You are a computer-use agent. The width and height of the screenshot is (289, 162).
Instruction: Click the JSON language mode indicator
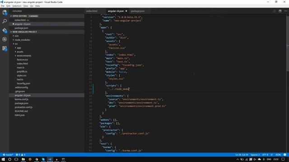tap(278, 155)
